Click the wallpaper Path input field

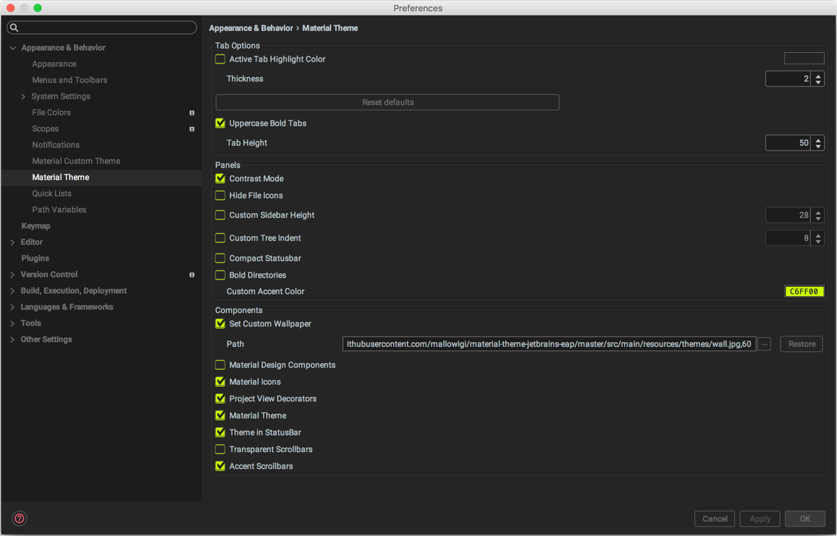tap(548, 343)
